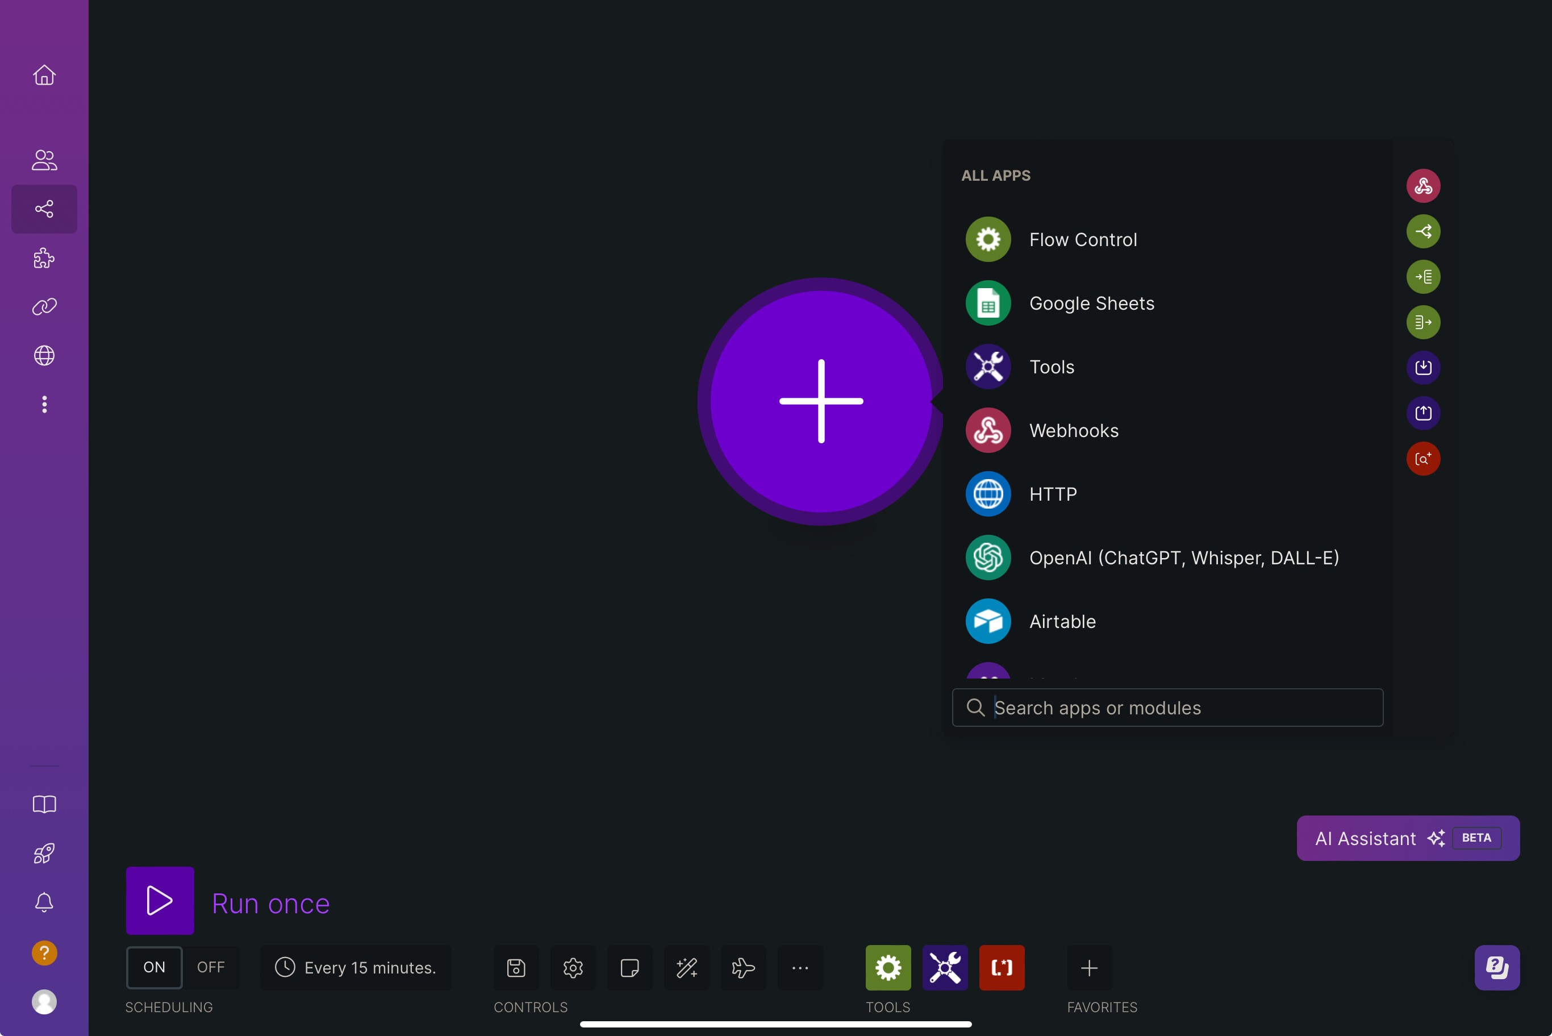Select OpenAI (ChatGPT, Whisper, DALL-E) app
This screenshot has height=1036, width=1552.
(1183, 557)
